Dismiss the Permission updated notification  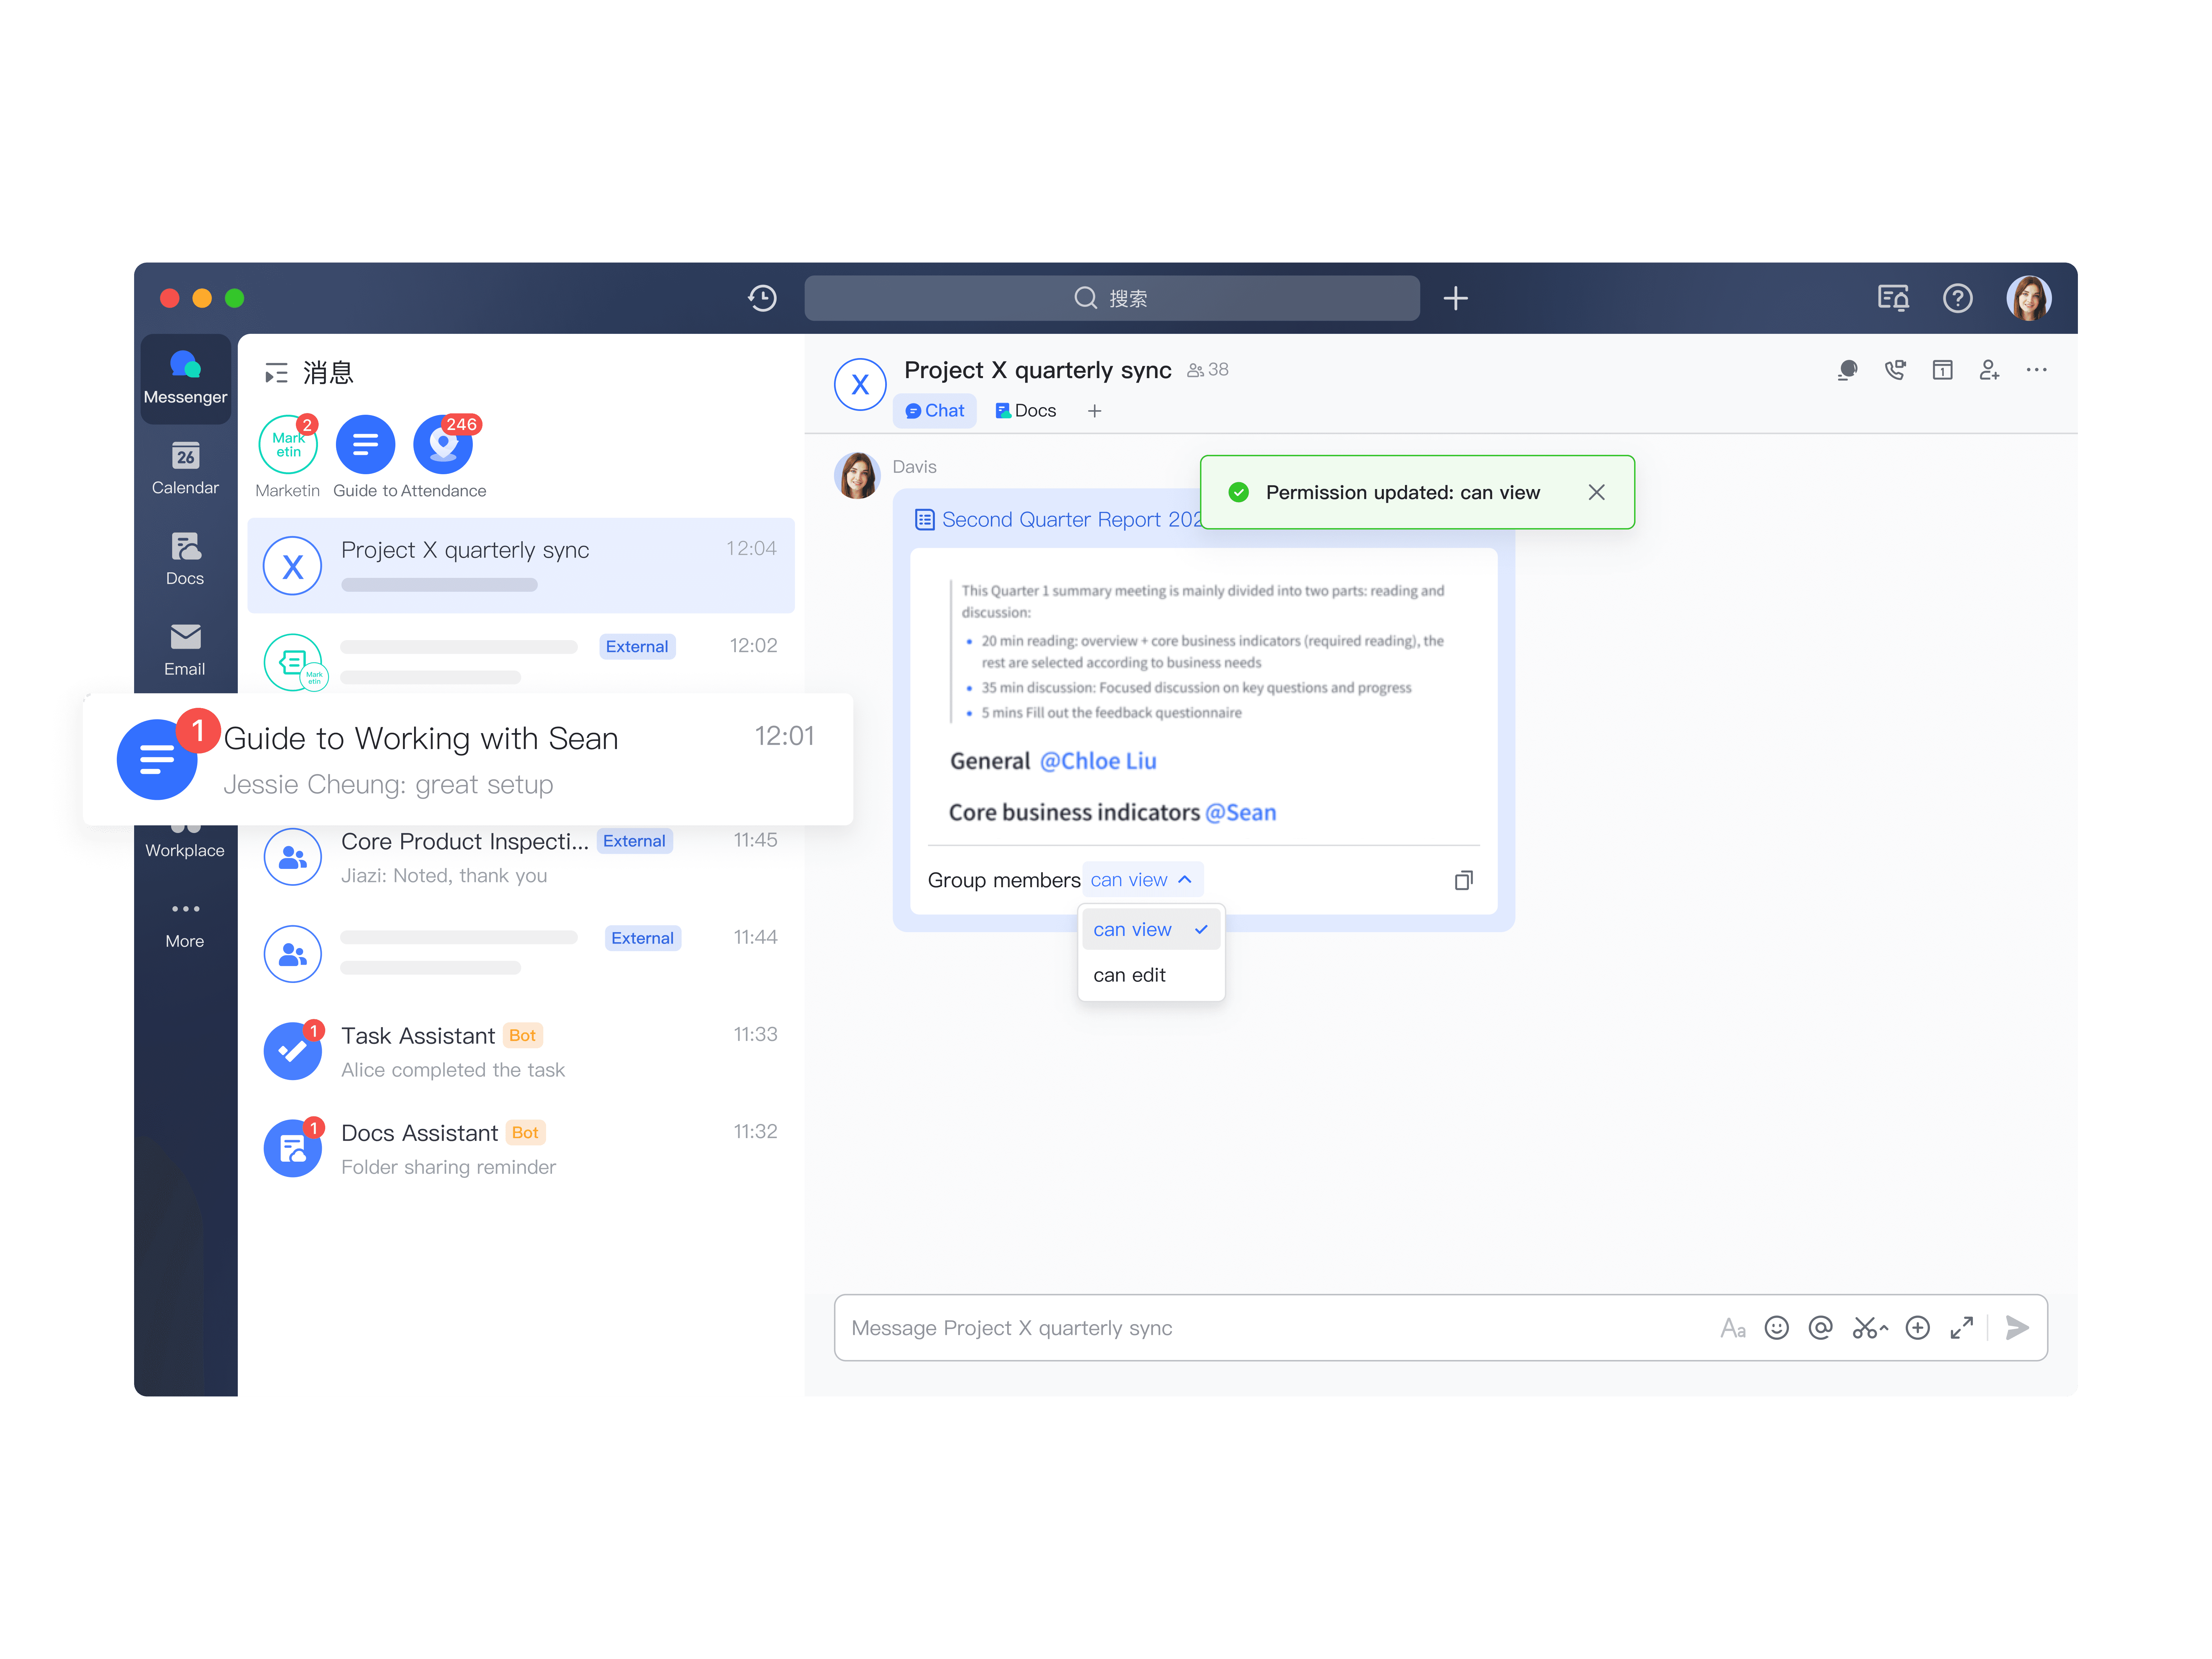point(1596,492)
